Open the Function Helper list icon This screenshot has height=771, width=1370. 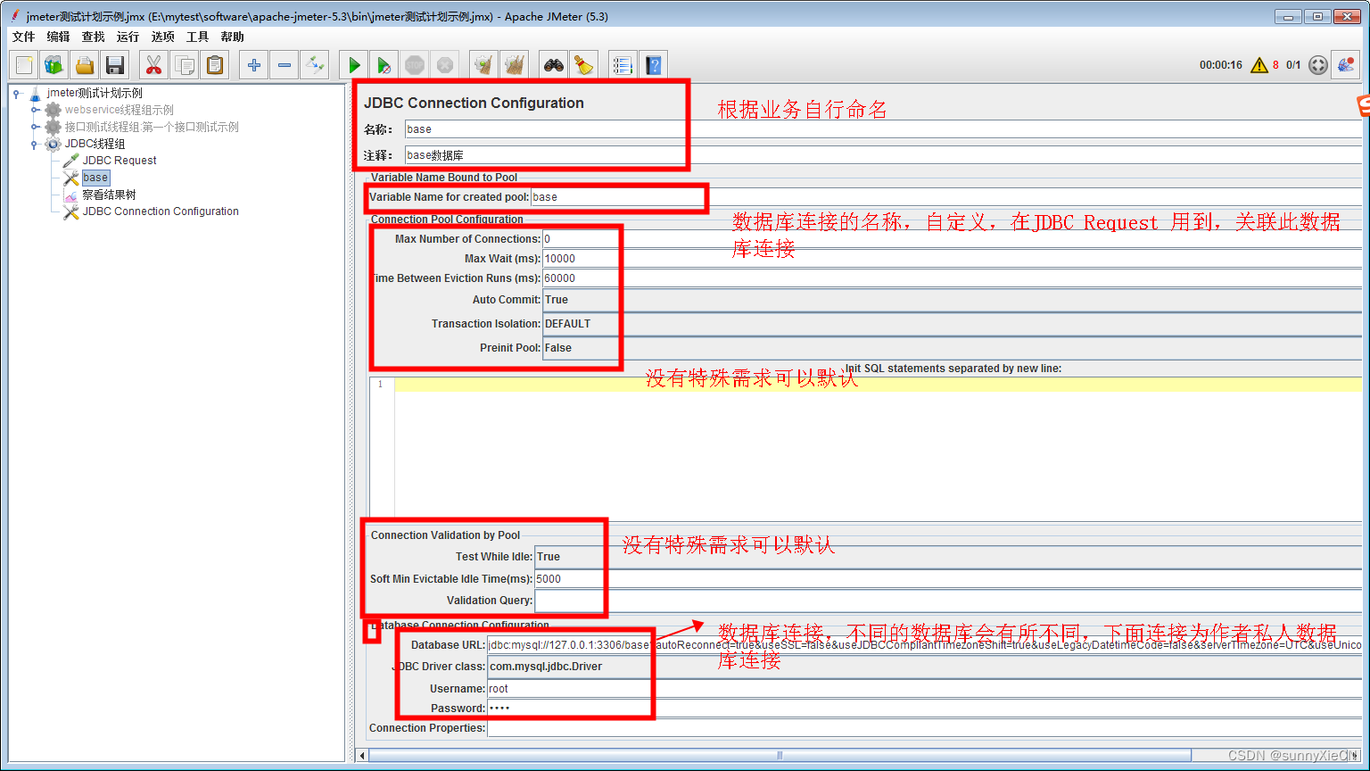pyautogui.click(x=623, y=65)
